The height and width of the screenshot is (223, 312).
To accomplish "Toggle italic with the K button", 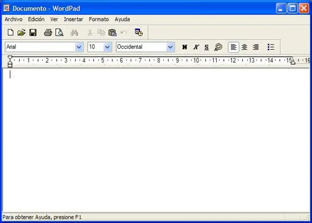I will coord(196,47).
